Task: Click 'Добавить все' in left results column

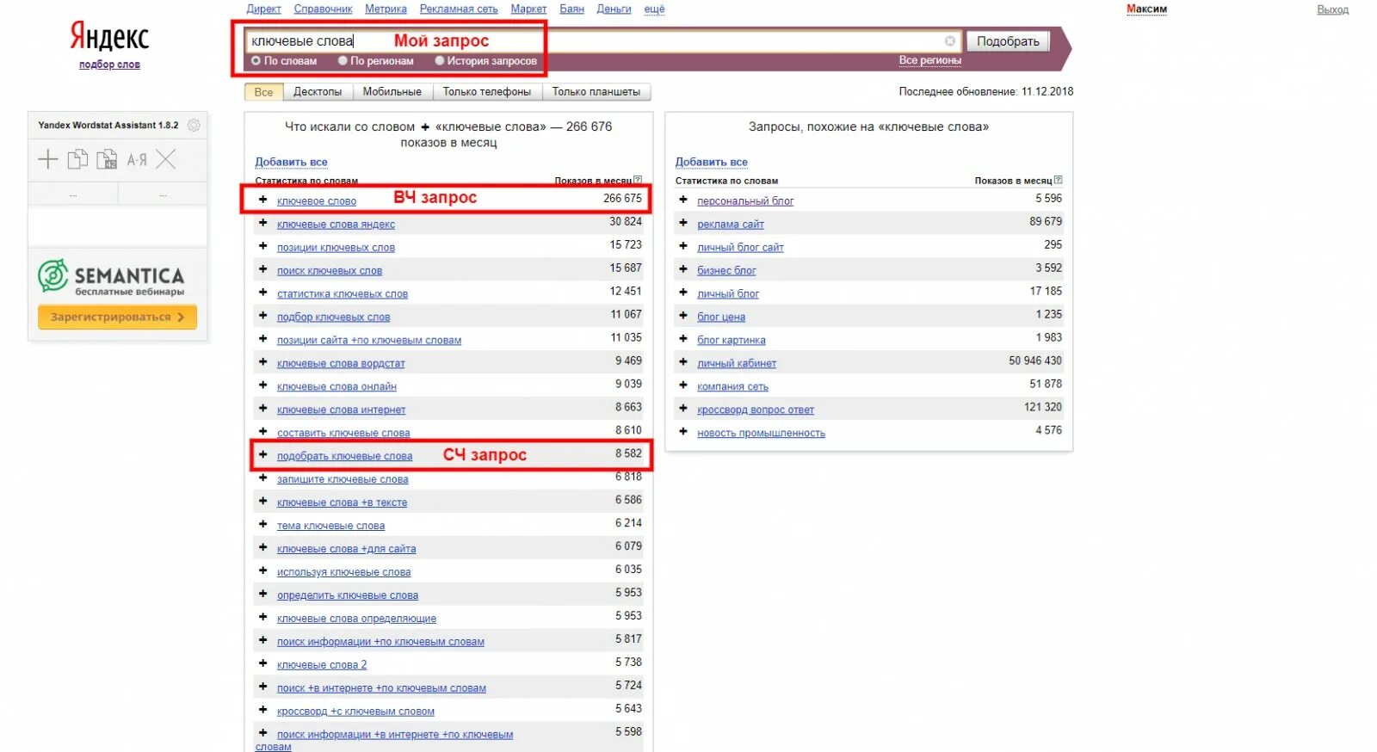Action: click(291, 162)
